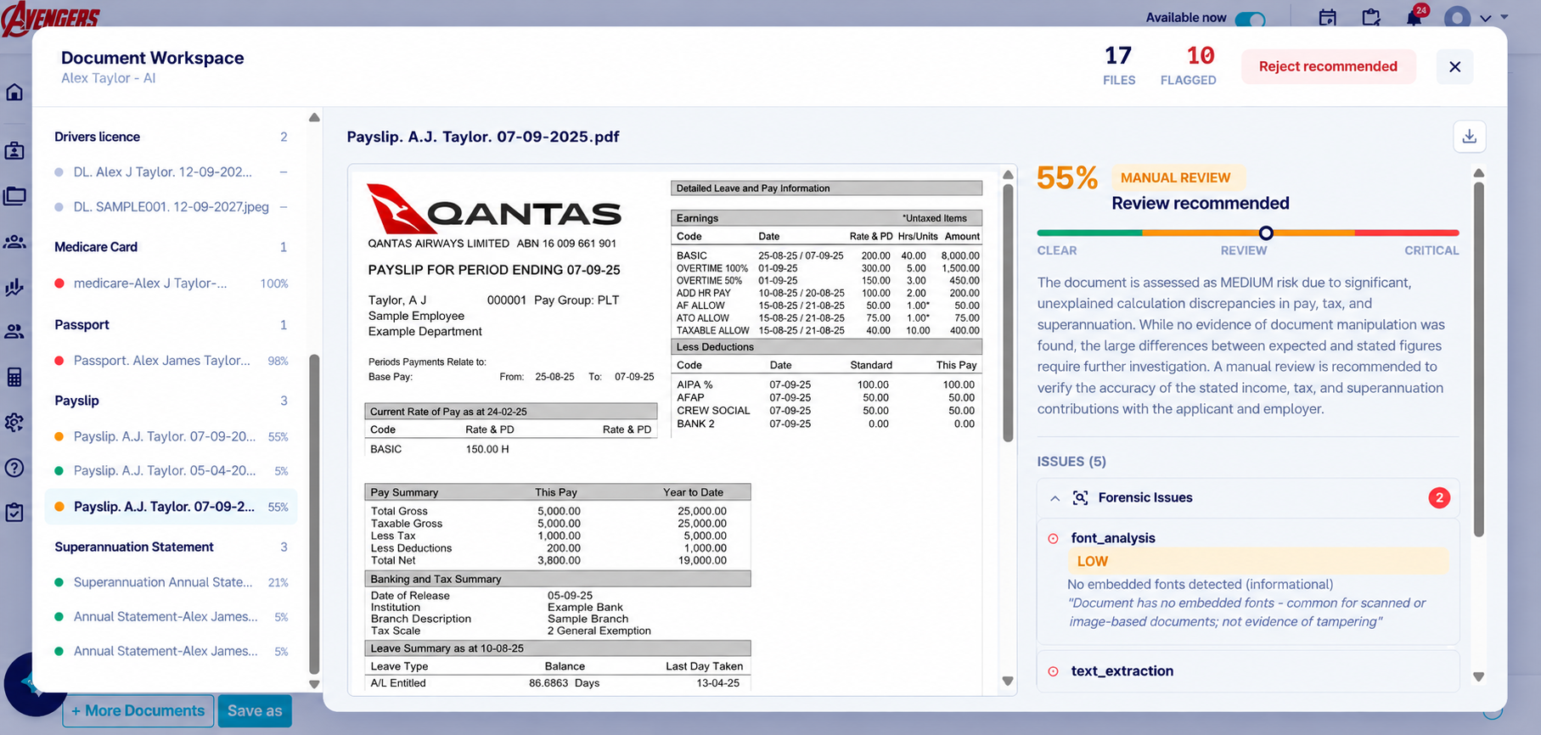Image resolution: width=1541 pixels, height=735 pixels.
Task: Click the Forensic Issues scan icon
Action: tap(1080, 498)
